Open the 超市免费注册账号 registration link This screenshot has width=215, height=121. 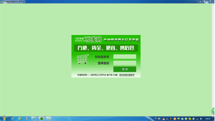(127, 75)
